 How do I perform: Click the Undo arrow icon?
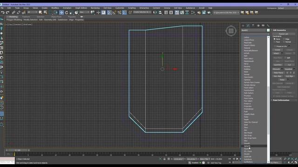coord(3,13)
